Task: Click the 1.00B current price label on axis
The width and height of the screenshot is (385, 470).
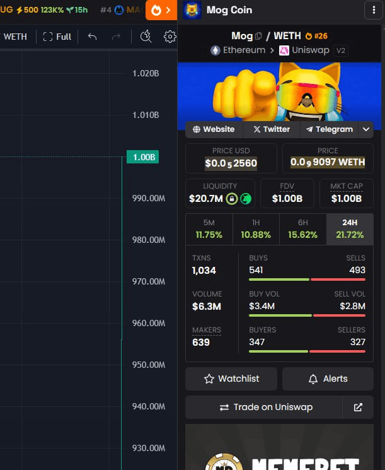Action: (143, 157)
